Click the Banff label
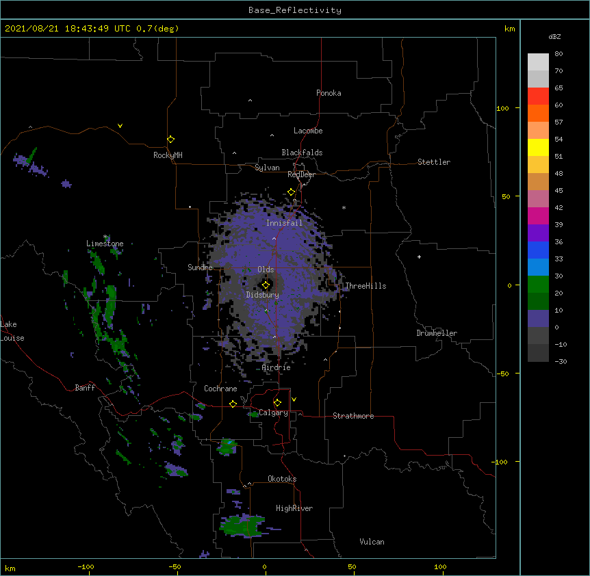Screen dimensions: 590x576 click(x=85, y=388)
